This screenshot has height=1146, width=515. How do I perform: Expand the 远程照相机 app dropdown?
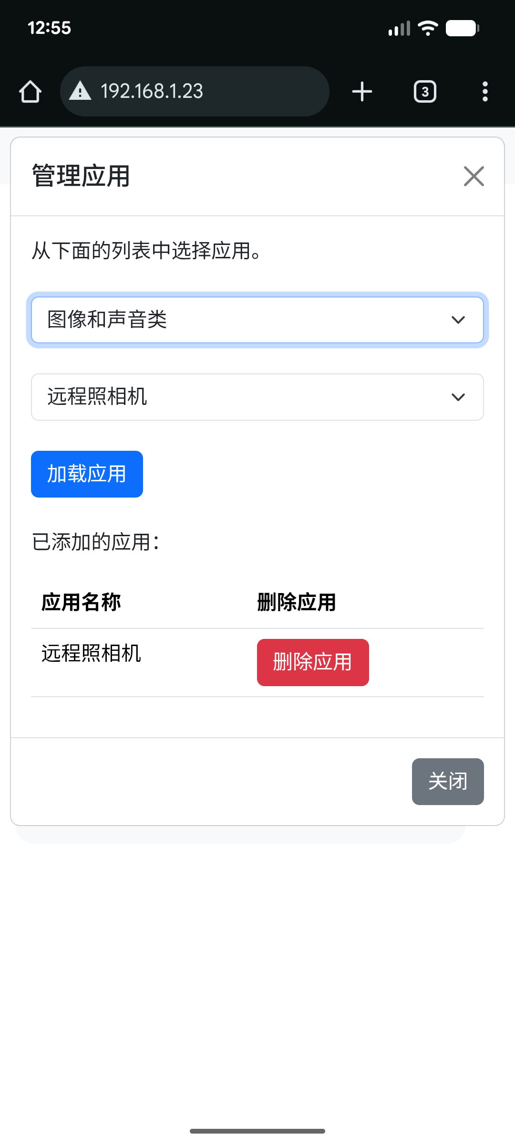(257, 397)
